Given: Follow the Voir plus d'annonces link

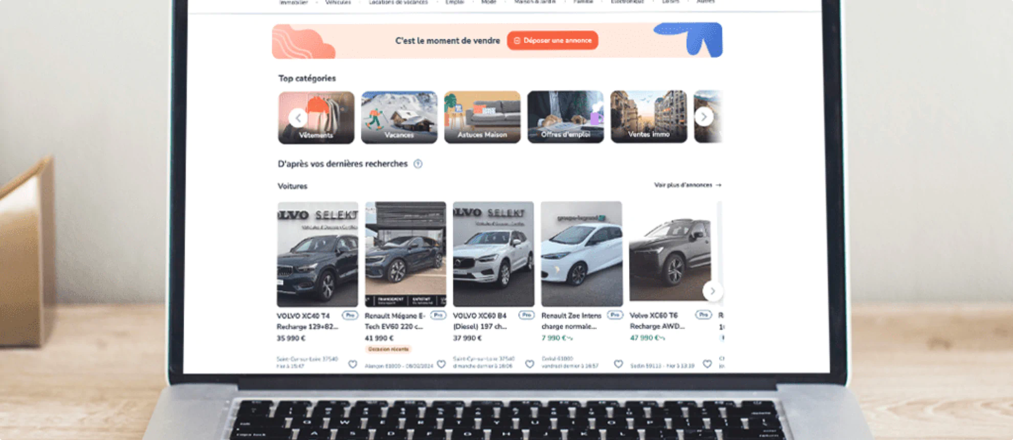Looking at the screenshot, I should click(x=688, y=185).
